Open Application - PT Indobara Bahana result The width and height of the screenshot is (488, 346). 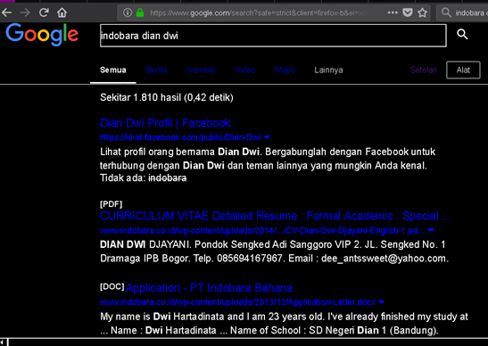coord(209,288)
